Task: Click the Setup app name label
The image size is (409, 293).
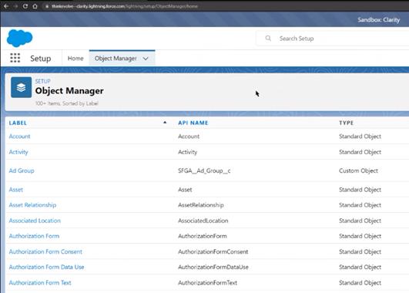Action: 40,59
